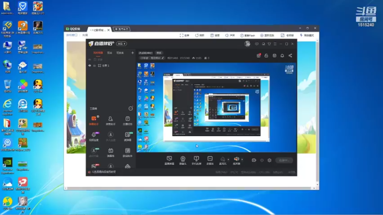Viewport: 383px width, 215px height.
Task: Click the grey start streaming button
Action: coord(284,161)
